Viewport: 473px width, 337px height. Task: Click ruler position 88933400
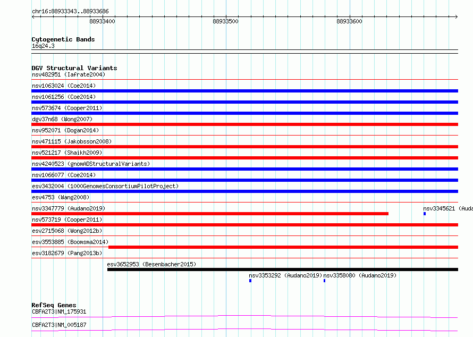coord(102,21)
